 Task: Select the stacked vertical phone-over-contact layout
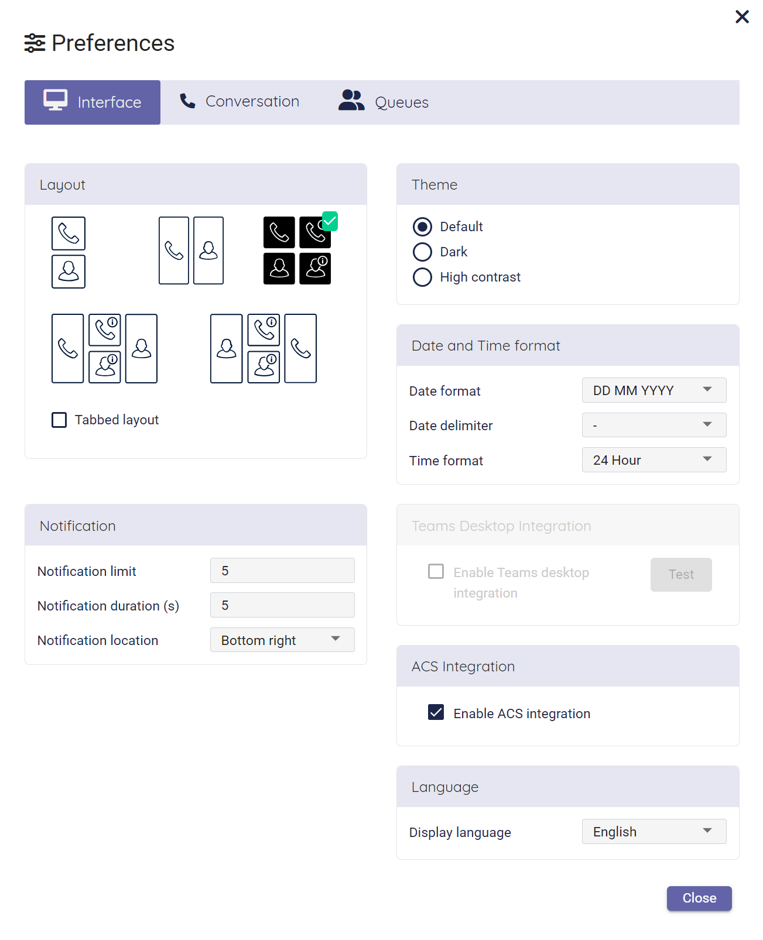(69, 252)
